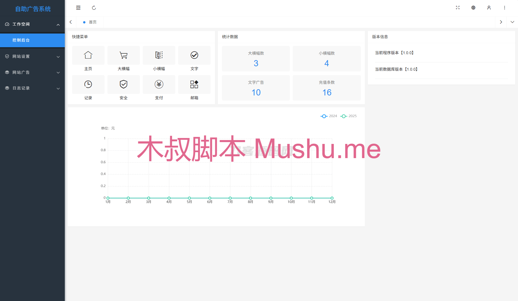
Task: Open the language globe icon
Action: [x=473, y=8]
